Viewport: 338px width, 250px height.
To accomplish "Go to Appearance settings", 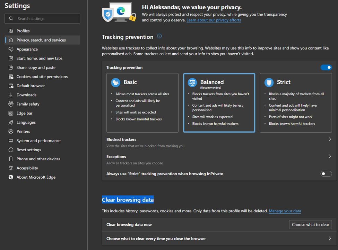I will point(42,49).
